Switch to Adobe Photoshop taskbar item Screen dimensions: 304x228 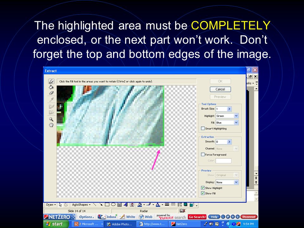point(119,224)
